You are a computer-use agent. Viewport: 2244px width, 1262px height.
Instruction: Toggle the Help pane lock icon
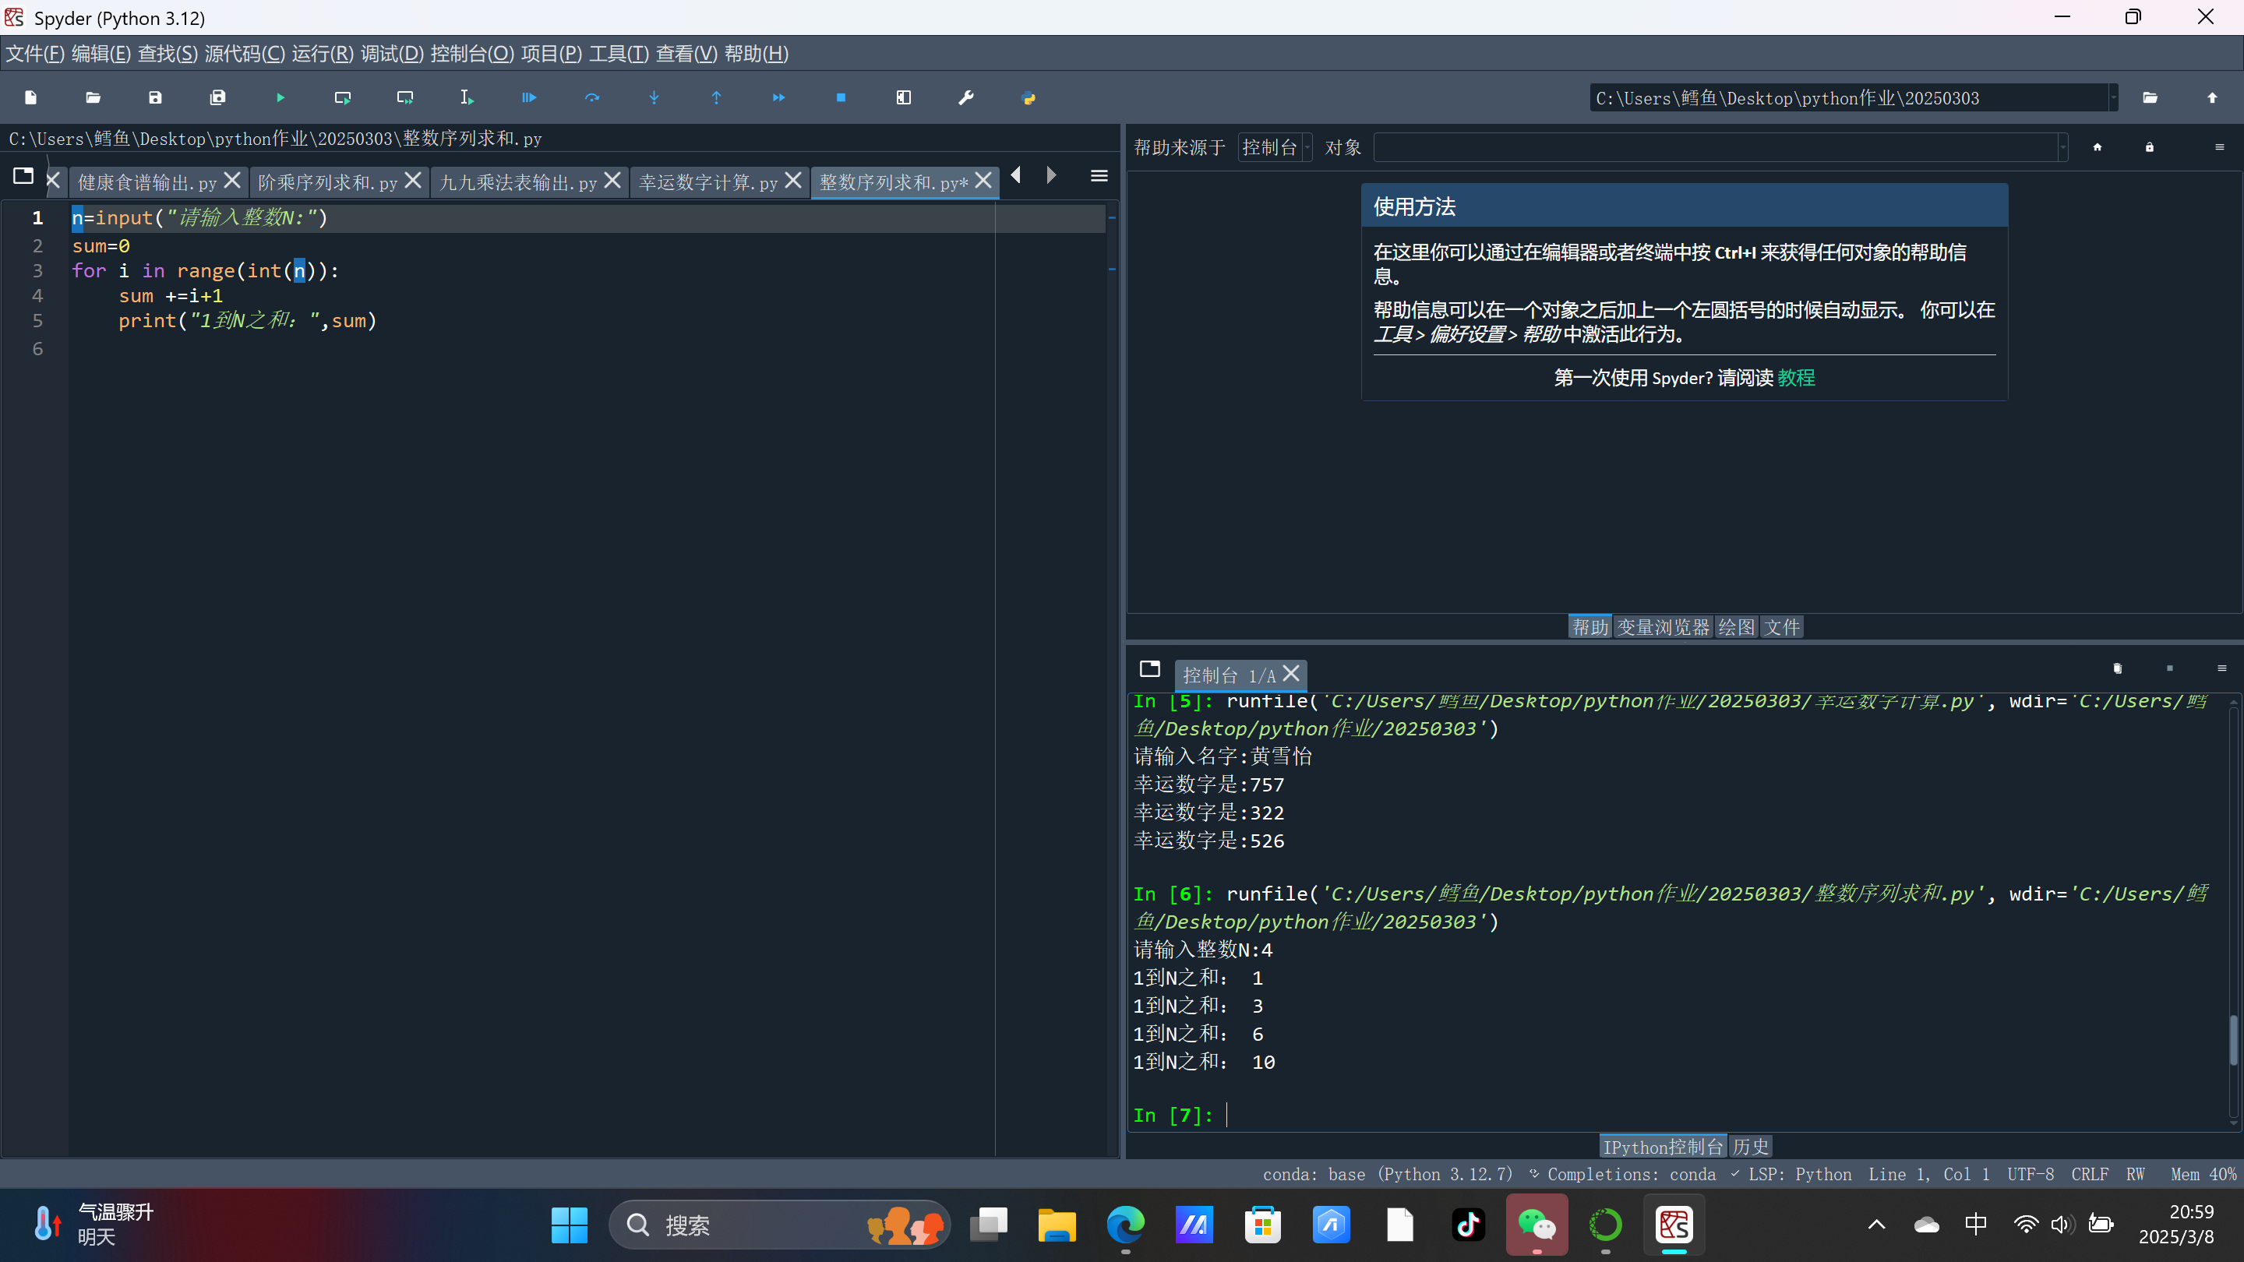click(x=2149, y=147)
